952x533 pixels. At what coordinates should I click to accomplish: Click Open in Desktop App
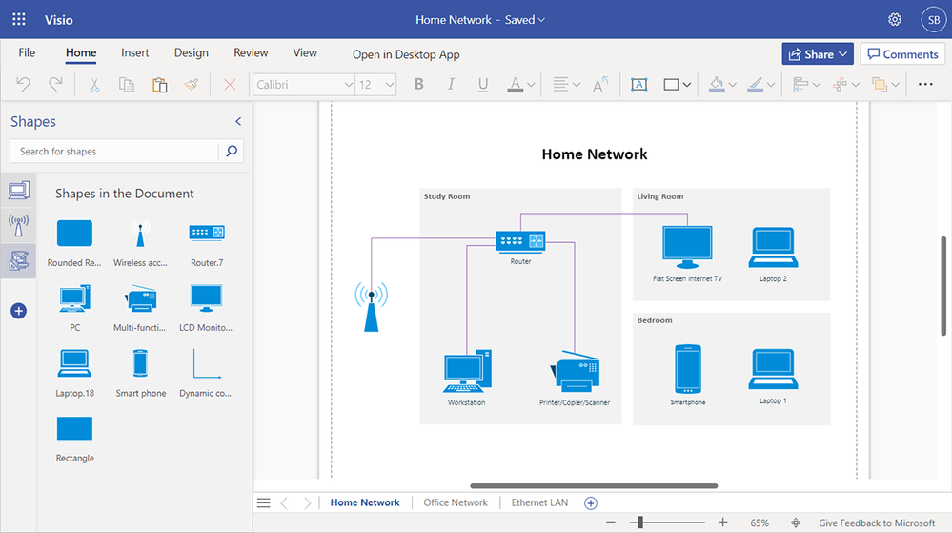[x=406, y=54]
